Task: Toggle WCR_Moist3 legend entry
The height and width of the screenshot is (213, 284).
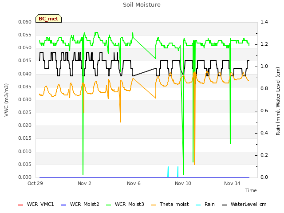Action: tap(125, 205)
